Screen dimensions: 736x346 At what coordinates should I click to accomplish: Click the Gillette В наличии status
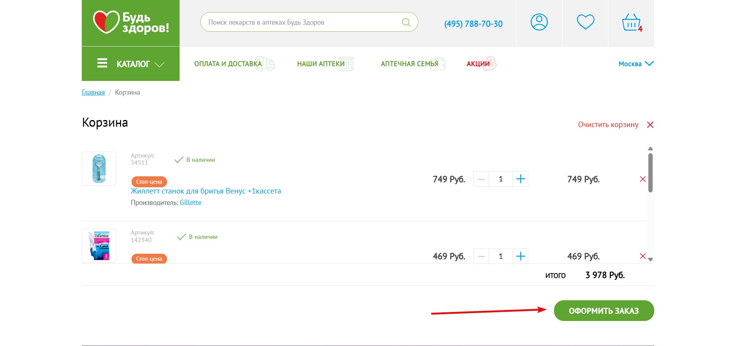[x=195, y=160]
